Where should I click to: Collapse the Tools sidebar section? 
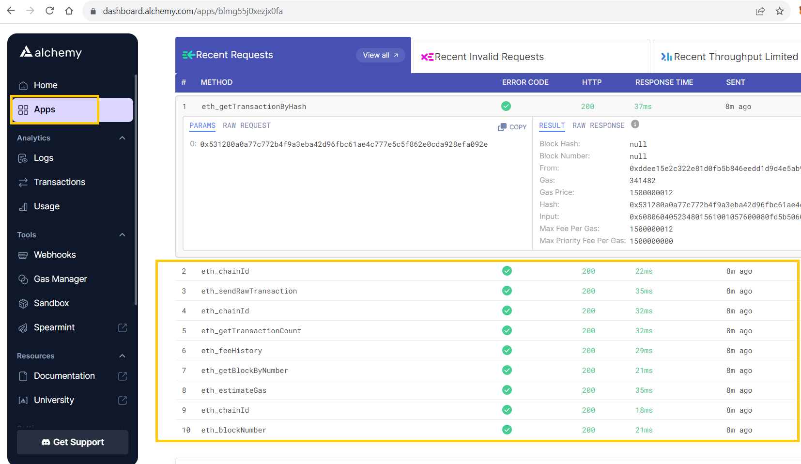pos(122,235)
